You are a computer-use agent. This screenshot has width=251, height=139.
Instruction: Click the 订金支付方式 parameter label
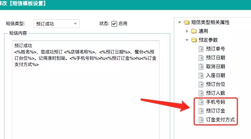[x=220, y=119]
